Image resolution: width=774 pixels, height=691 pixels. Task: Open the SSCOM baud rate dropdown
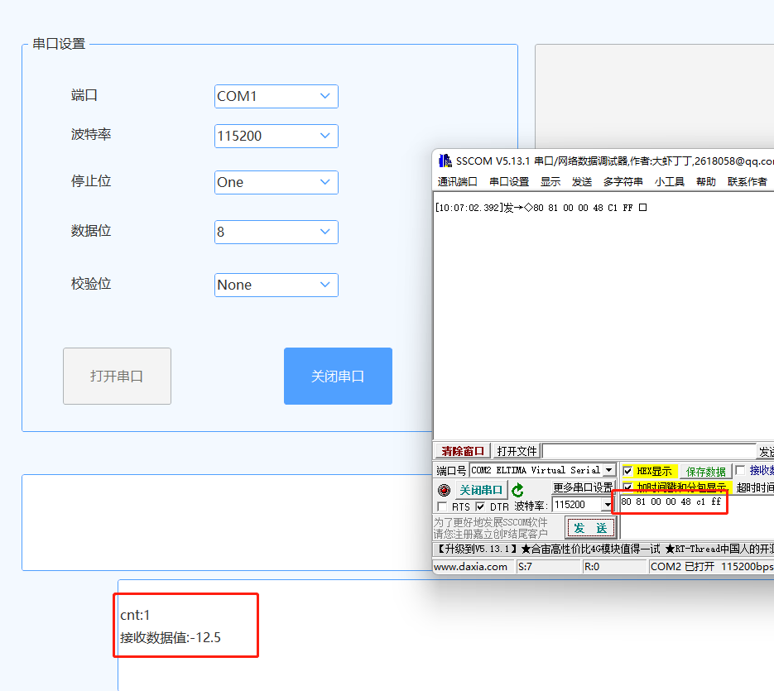(606, 506)
